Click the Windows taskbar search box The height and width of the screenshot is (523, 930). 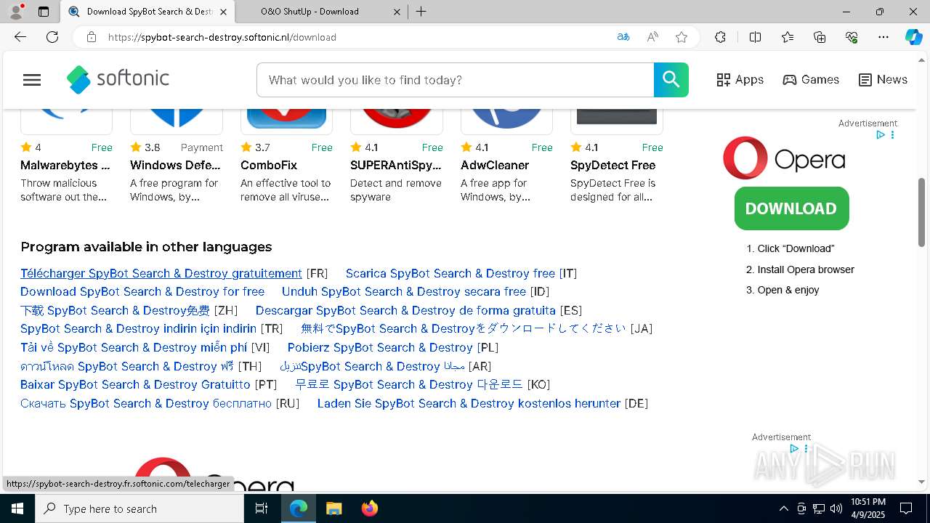(139, 508)
